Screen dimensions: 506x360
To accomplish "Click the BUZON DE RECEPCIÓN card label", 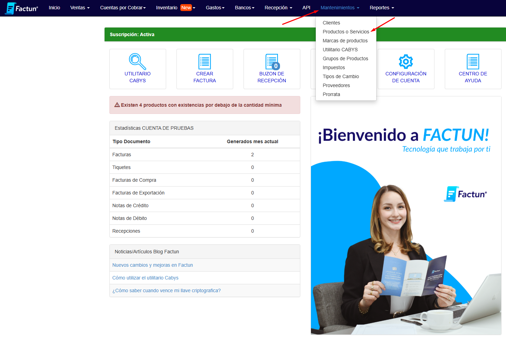I will pos(272,77).
